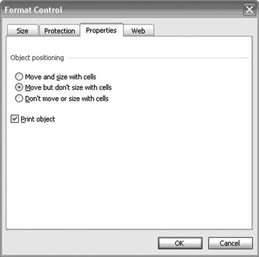Select Move and size with cells radio circle
This screenshot has height=257, width=259.
pyautogui.click(x=19, y=76)
